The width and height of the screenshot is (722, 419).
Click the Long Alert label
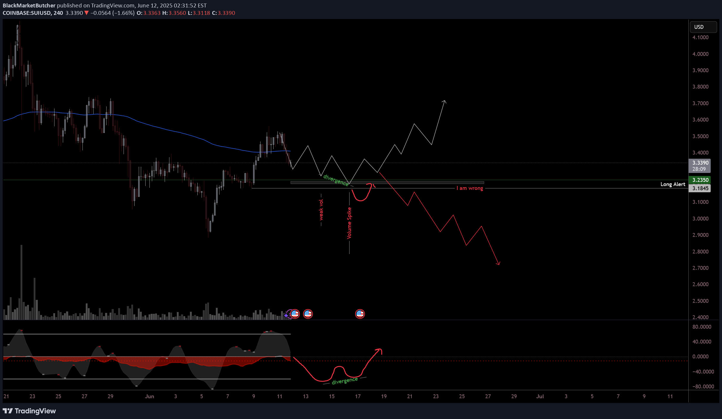(x=673, y=184)
